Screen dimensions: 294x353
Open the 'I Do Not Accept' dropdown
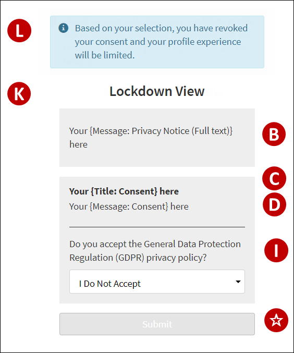click(157, 282)
